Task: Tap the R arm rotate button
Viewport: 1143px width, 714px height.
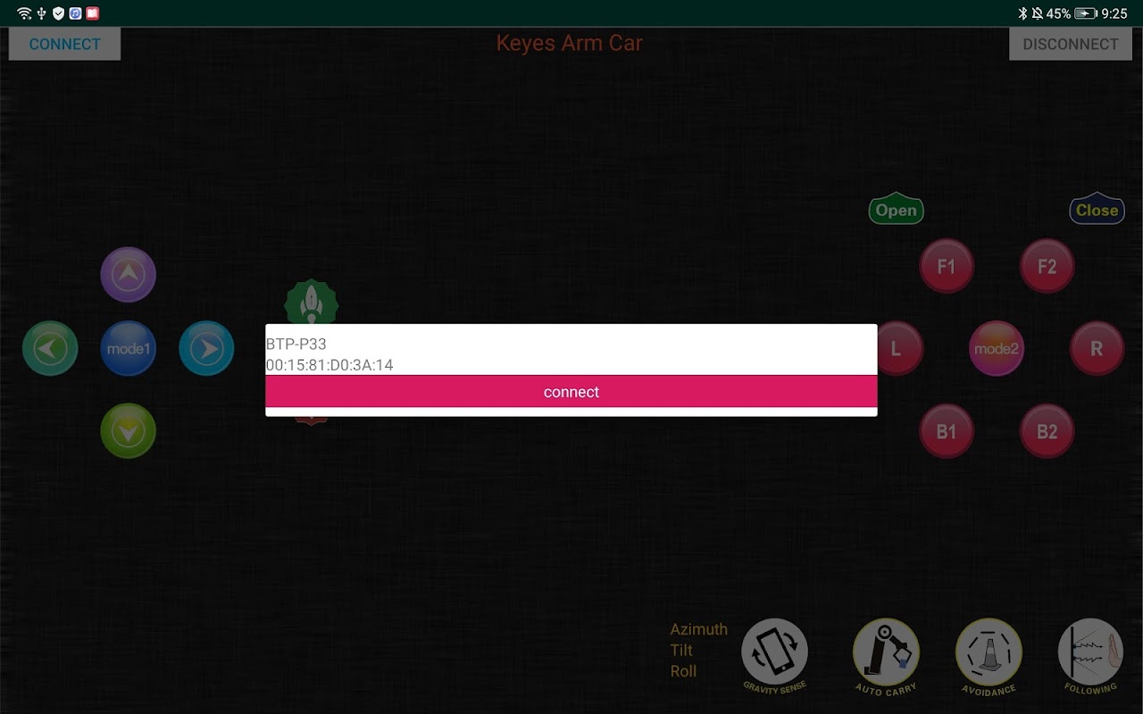Action: (x=1097, y=349)
